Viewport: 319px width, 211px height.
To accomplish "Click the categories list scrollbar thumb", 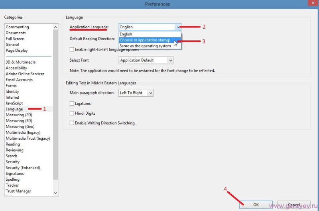I will tap(55, 105).
